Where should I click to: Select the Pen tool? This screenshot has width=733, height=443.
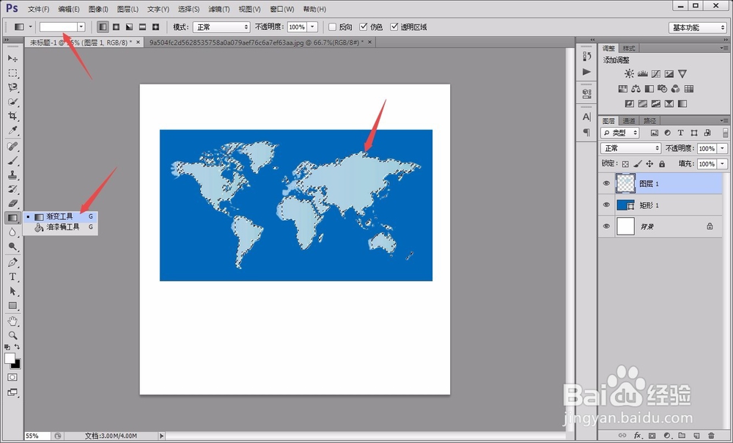pyautogui.click(x=12, y=263)
